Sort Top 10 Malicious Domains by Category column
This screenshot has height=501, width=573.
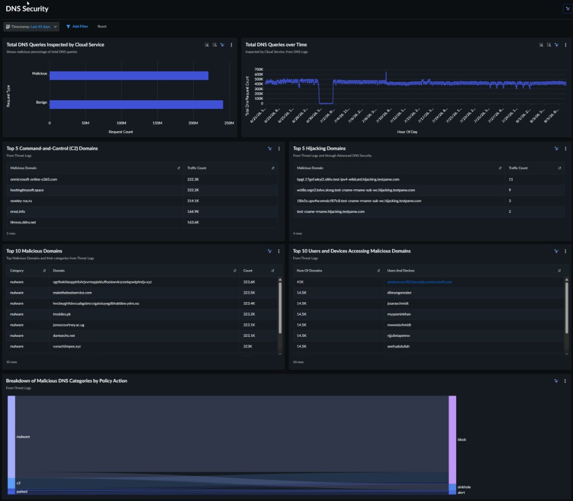point(44,271)
